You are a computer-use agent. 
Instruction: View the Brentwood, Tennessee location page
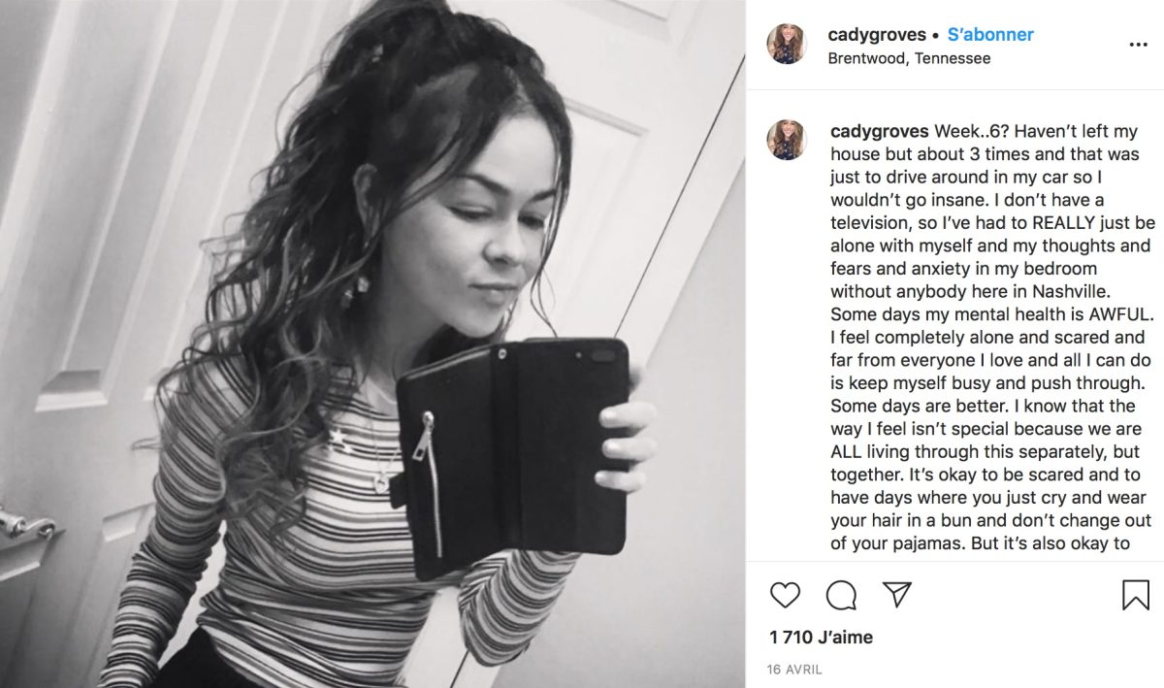(x=909, y=58)
